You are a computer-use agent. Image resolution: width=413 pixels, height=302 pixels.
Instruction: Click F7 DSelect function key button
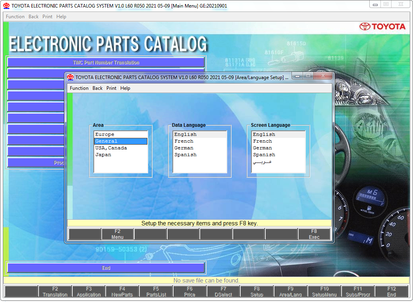pyautogui.click(x=223, y=291)
